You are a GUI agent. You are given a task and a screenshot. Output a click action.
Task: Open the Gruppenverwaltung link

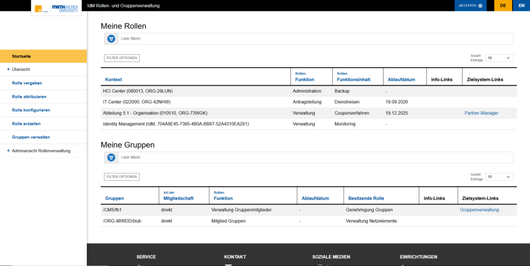click(479, 210)
